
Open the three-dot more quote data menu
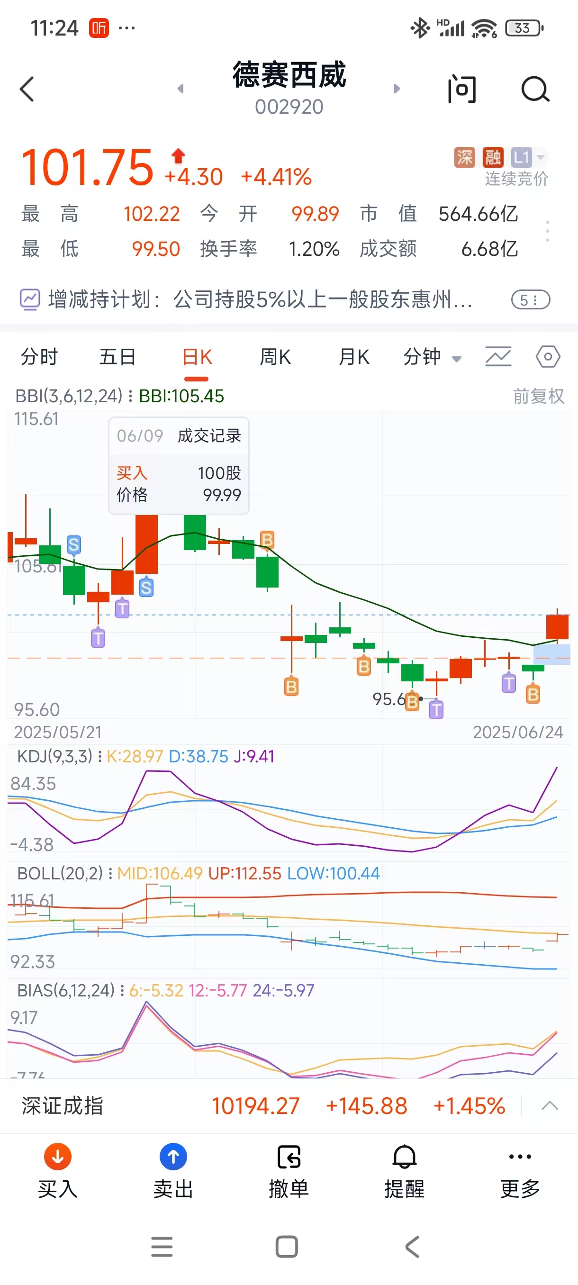click(548, 231)
